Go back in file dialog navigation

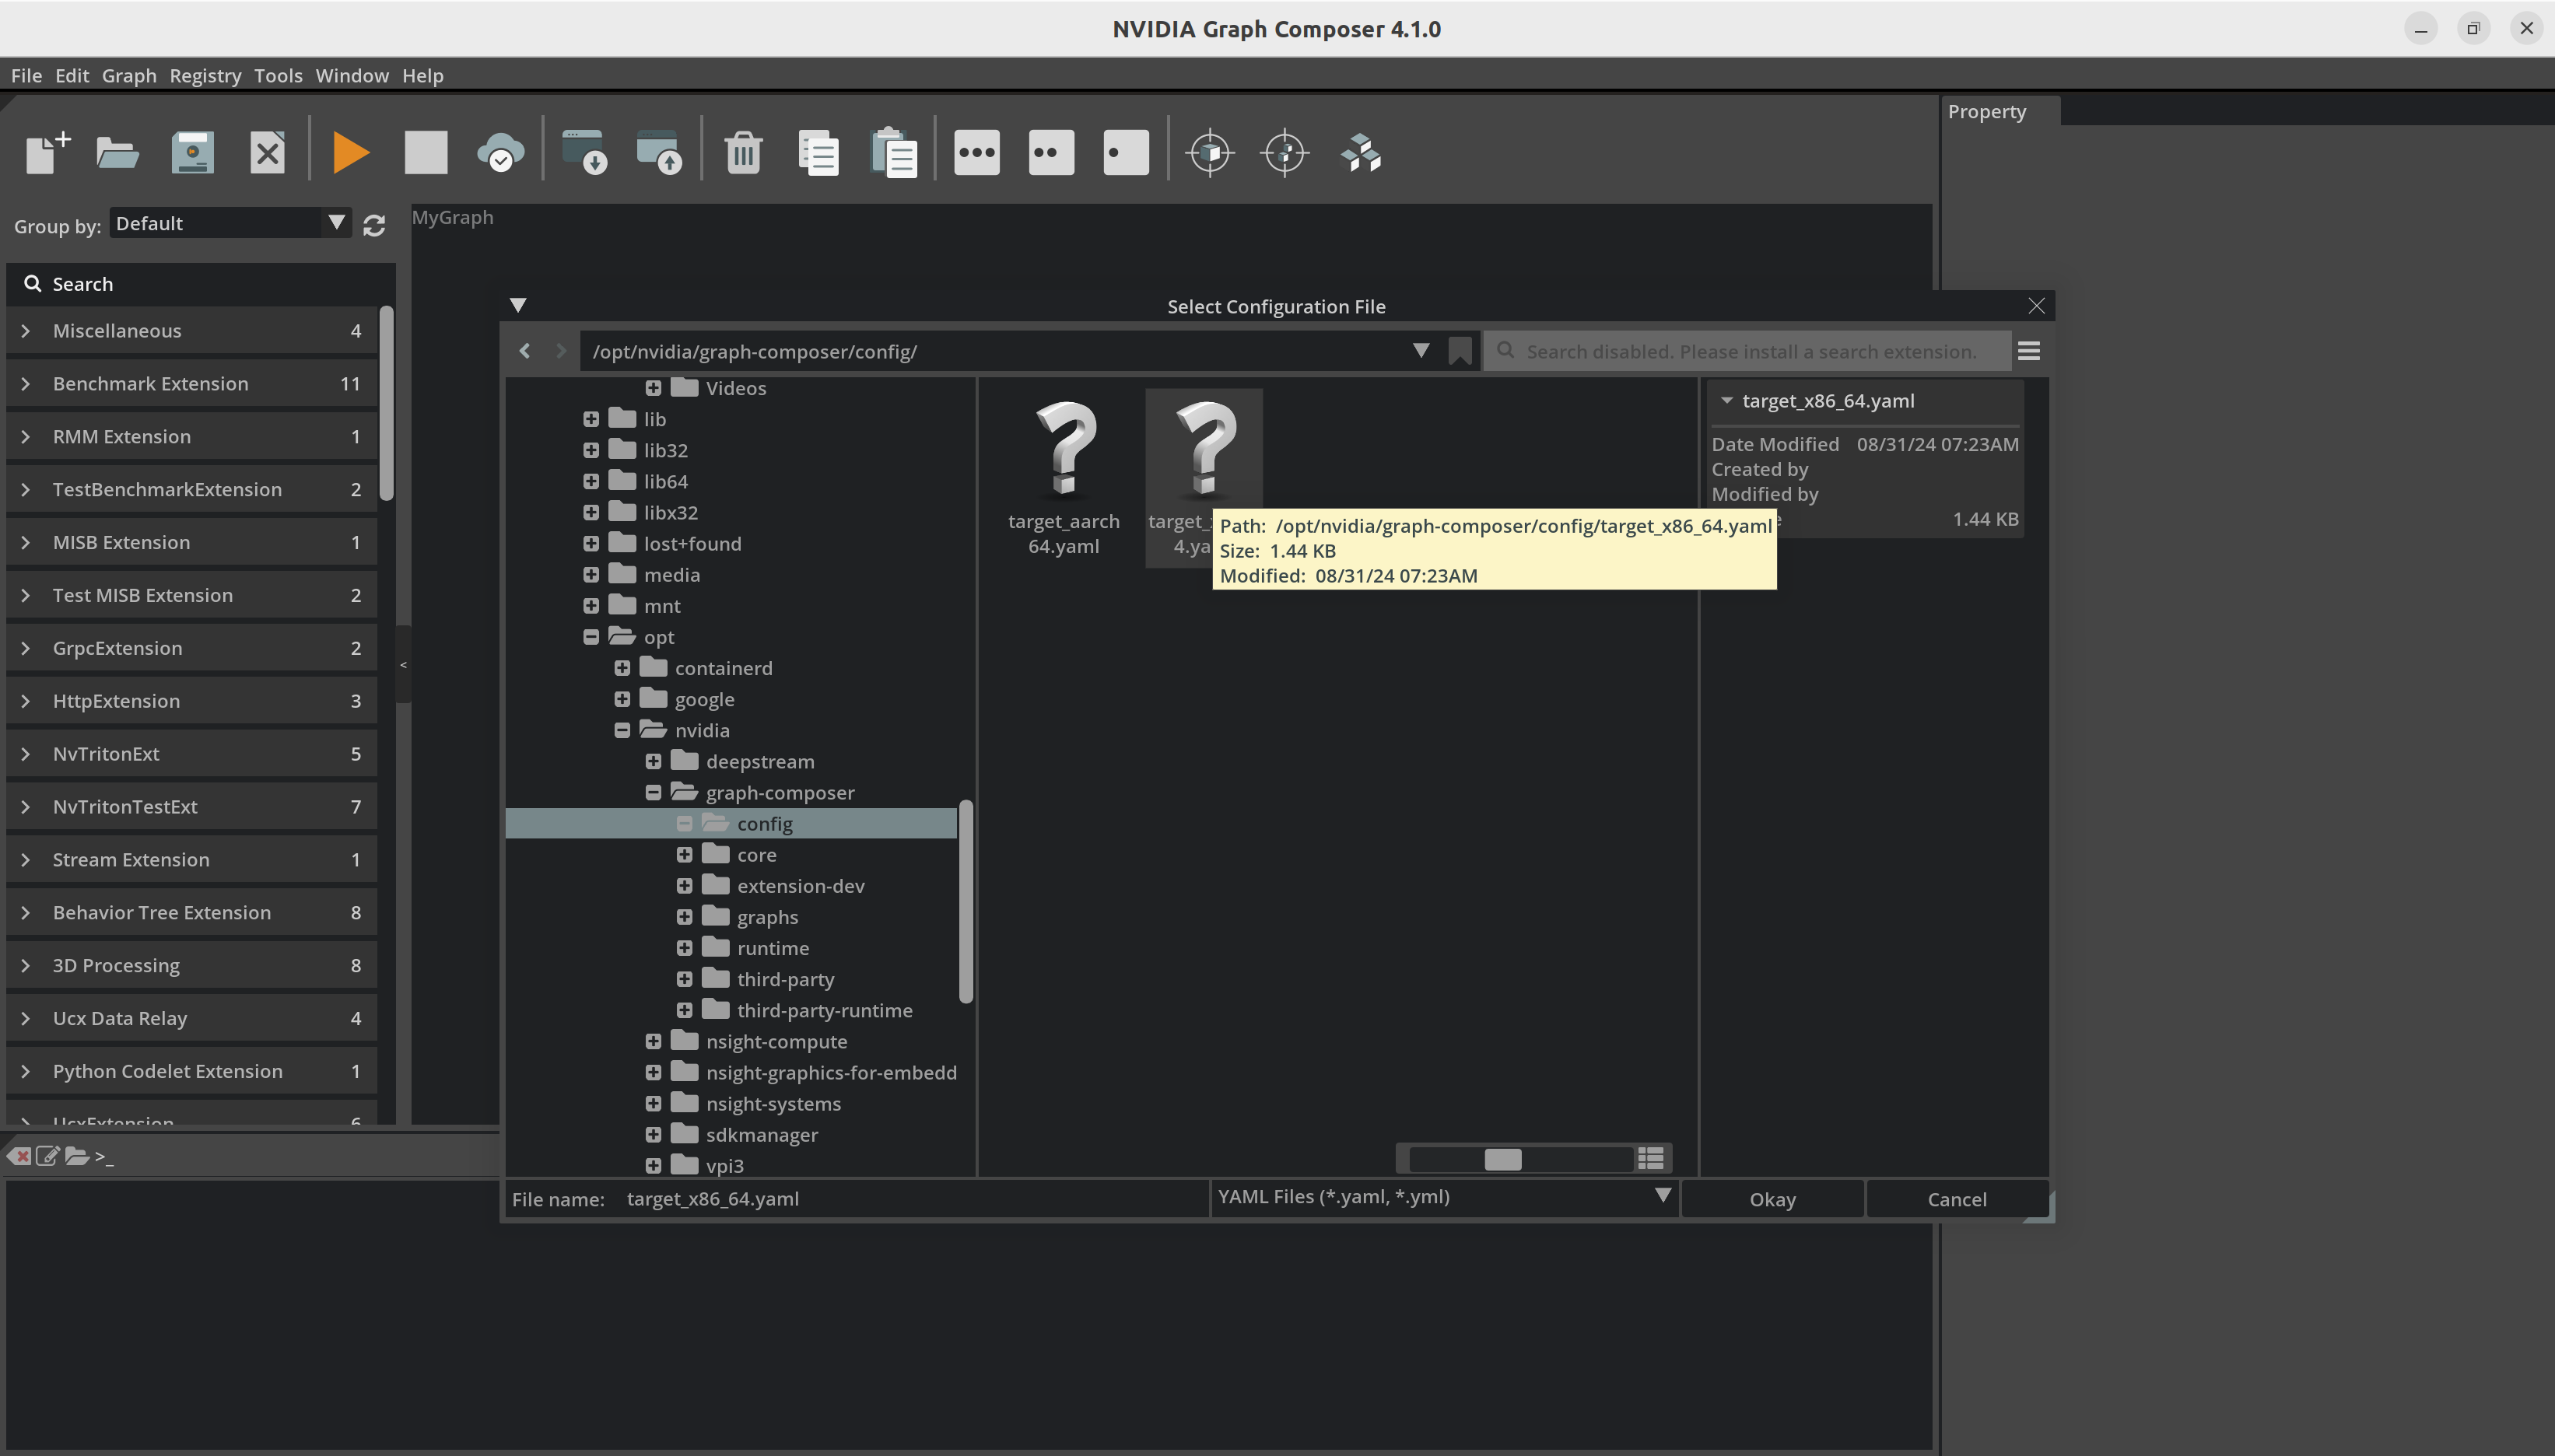(525, 351)
